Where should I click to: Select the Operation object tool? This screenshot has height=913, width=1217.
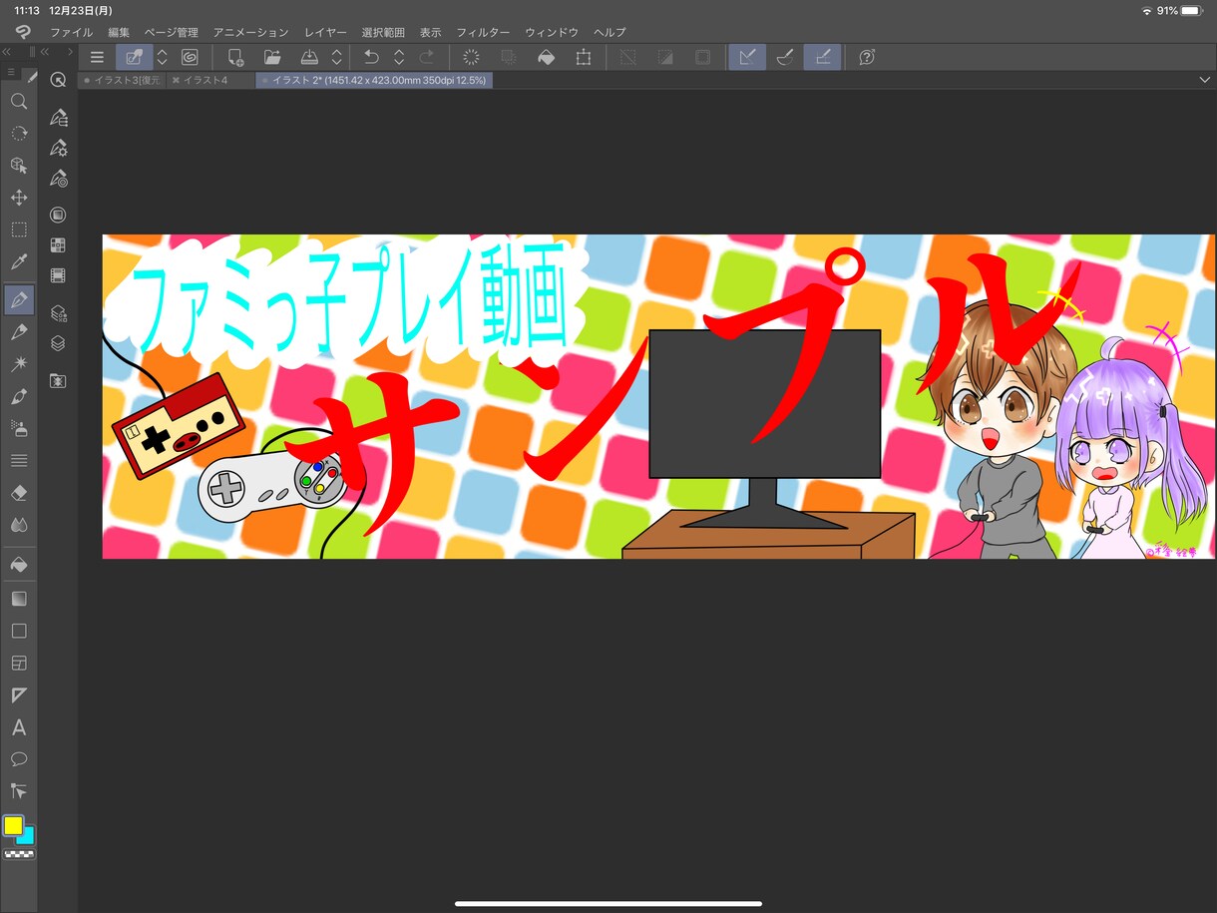pyautogui.click(x=19, y=166)
